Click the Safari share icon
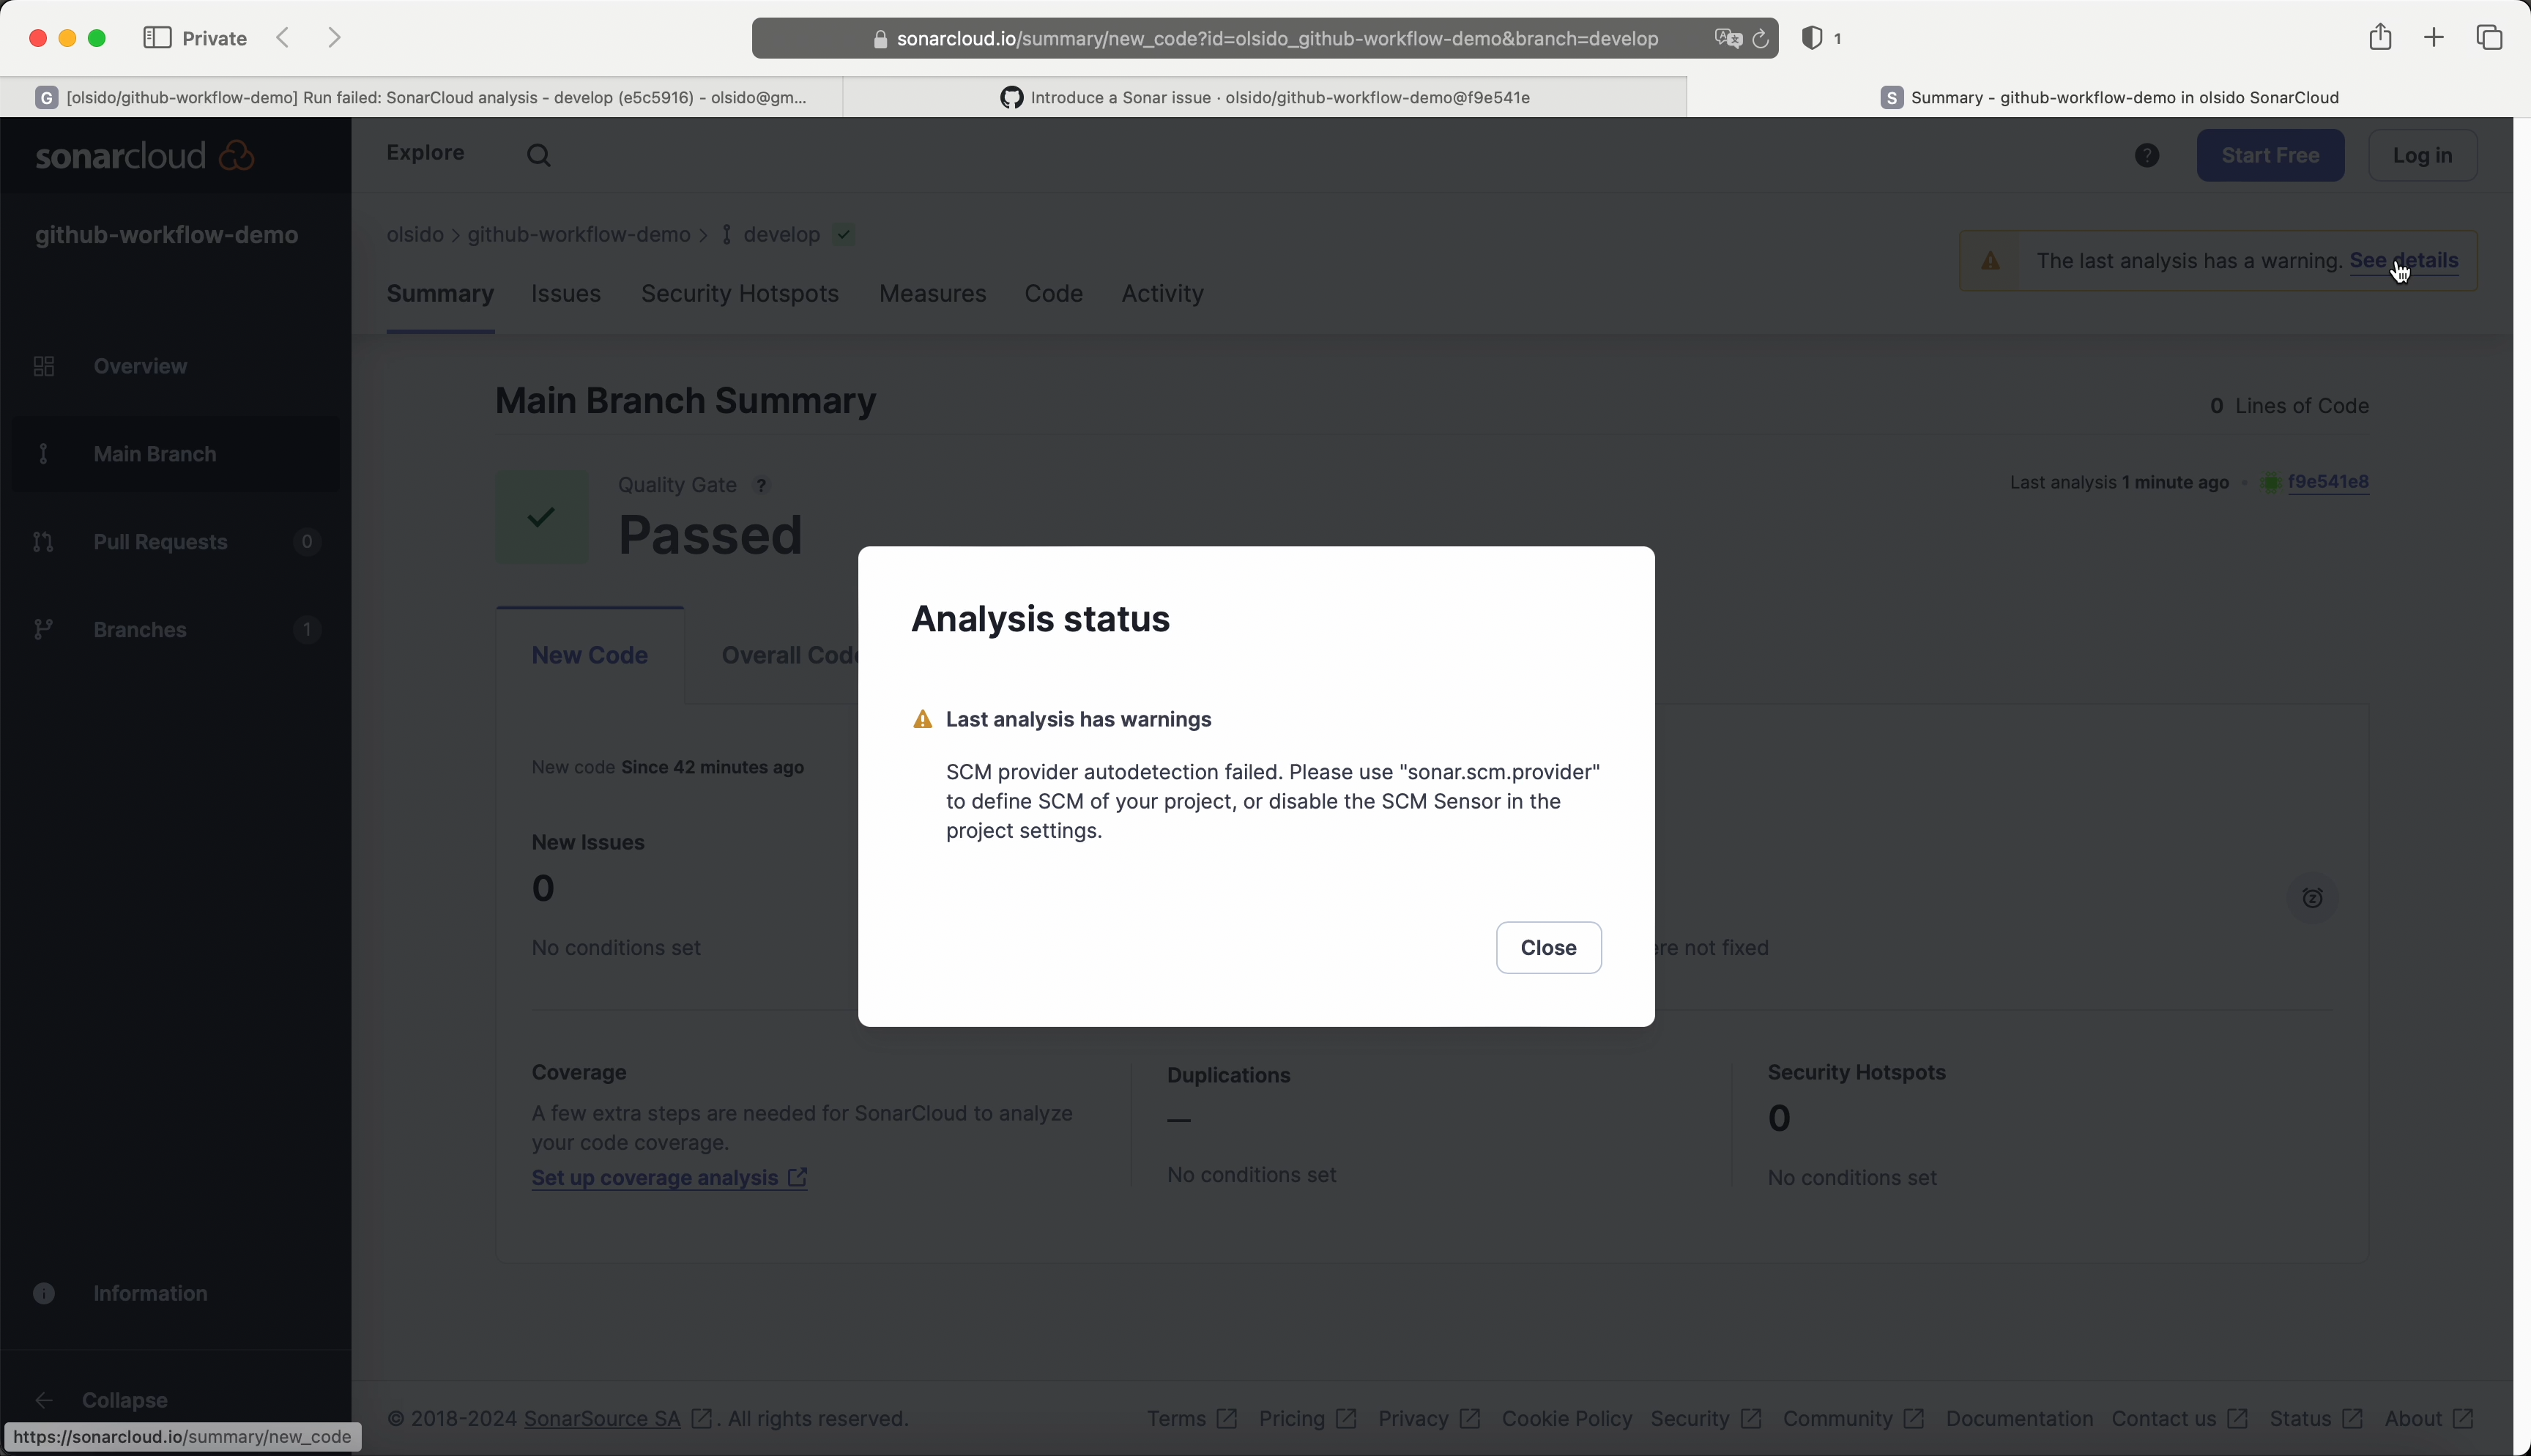This screenshot has width=2531, height=1456. pyautogui.click(x=2380, y=38)
